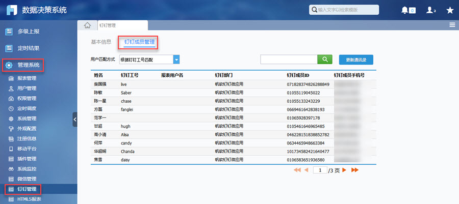The height and width of the screenshot is (204, 459).
Task: Click the 定时调度 clock icon
Action: [11, 108]
